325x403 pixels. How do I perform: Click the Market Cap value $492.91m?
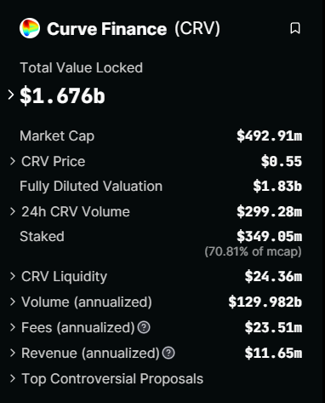tap(270, 136)
